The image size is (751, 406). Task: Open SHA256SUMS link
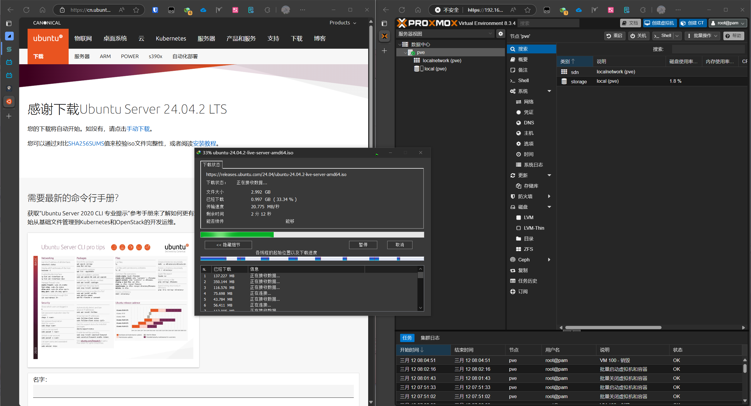[86, 144]
